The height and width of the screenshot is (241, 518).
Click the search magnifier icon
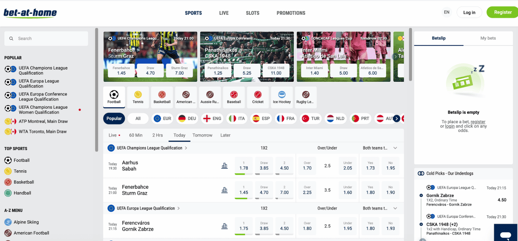pos(11,39)
